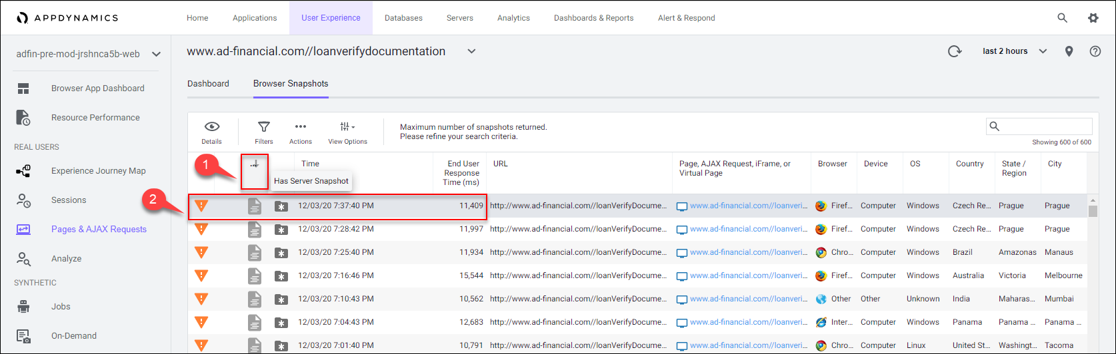Open On-Demand in sidebar

click(x=74, y=336)
